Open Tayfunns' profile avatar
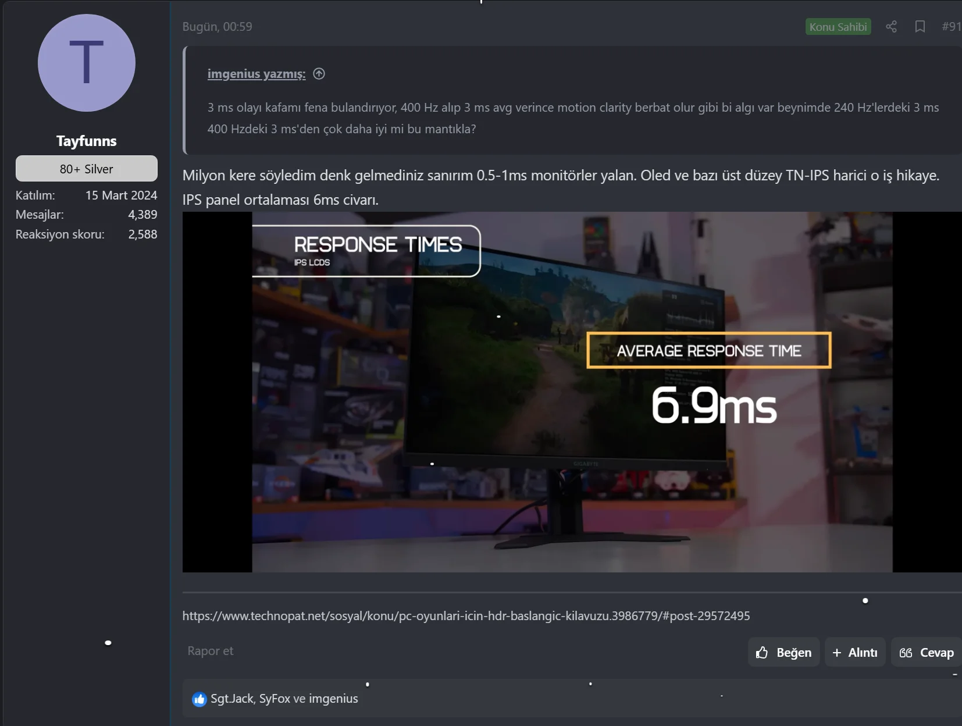This screenshot has width=962, height=726. point(87,63)
